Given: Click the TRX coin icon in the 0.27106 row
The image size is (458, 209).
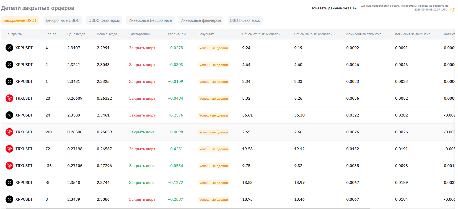Looking at the screenshot, I should click(x=9, y=166).
